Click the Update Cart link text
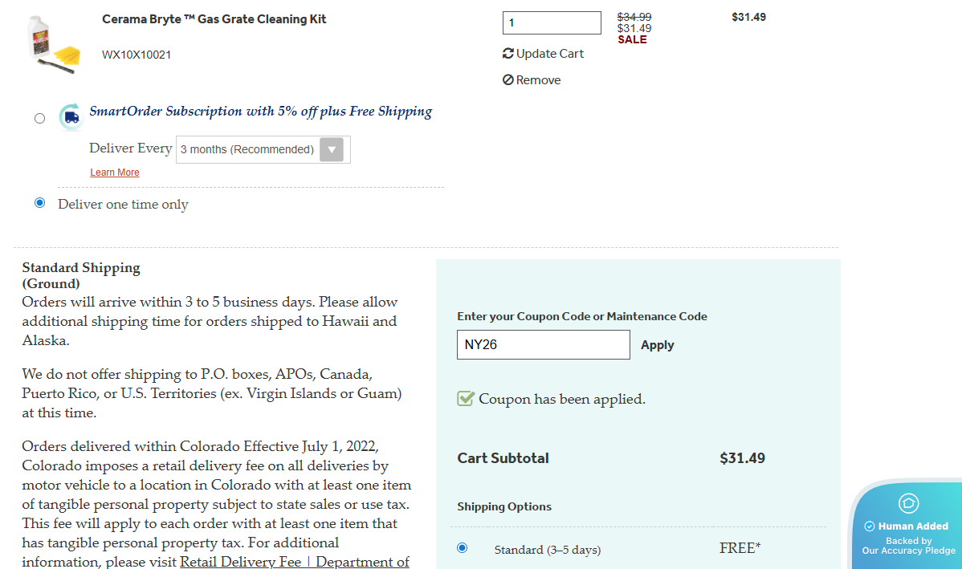Image resolution: width=962 pixels, height=569 pixels. pos(550,54)
